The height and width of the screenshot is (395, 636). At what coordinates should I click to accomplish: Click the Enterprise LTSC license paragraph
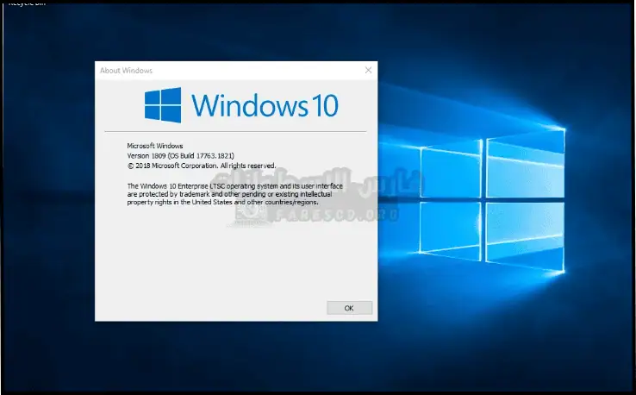pos(235,194)
